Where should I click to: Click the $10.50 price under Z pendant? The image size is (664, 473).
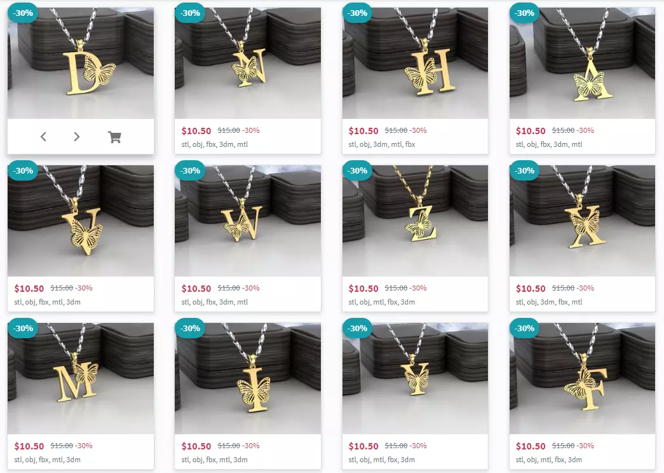(x=363, y=289)
